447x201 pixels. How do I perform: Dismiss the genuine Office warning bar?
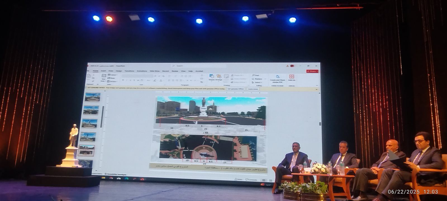pos(317,89)
